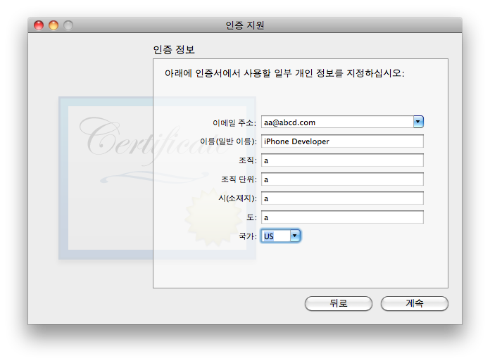The image size is (490, 363).
Task: Click the instruction text 아래에 인증서에서 사용할
Action: pos(284,73)
